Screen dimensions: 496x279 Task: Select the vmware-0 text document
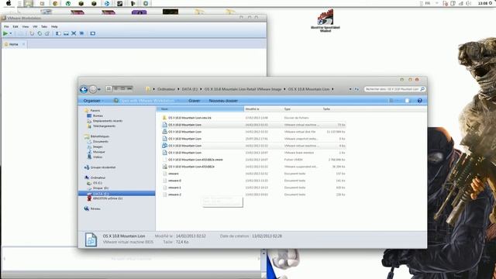point(253,181)
